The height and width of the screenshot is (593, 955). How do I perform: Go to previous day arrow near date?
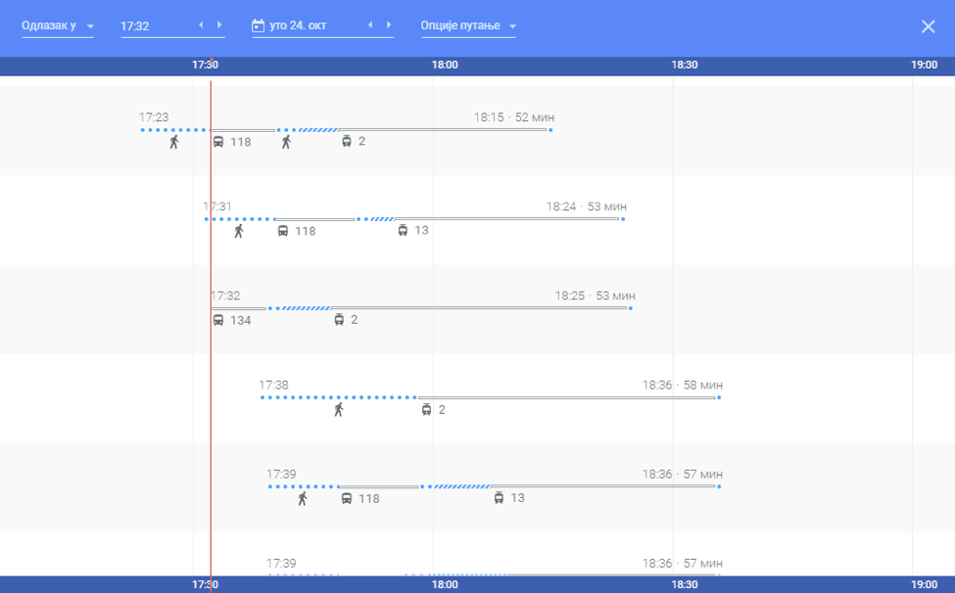[370, 25]
